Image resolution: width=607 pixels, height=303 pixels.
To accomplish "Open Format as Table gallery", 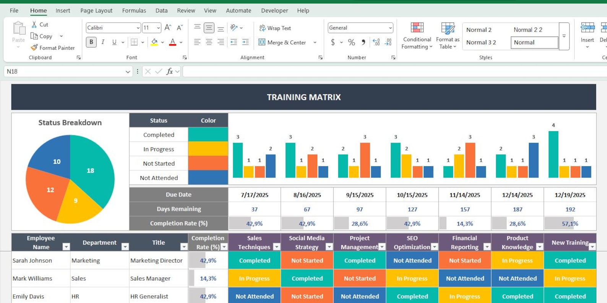I will click(448, 35).
